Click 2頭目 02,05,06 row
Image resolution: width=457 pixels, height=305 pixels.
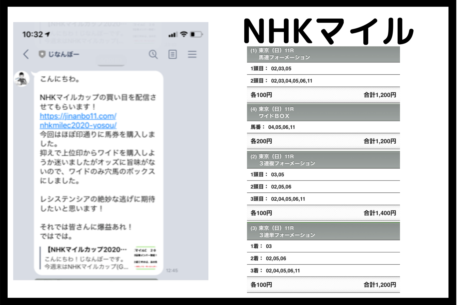click(323, 187)
